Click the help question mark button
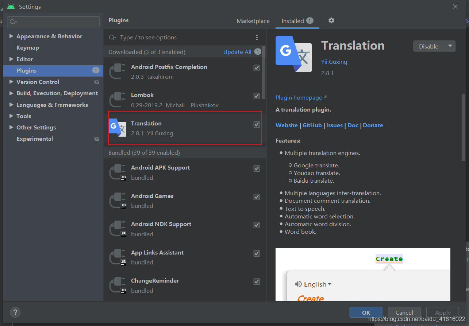 15,312
